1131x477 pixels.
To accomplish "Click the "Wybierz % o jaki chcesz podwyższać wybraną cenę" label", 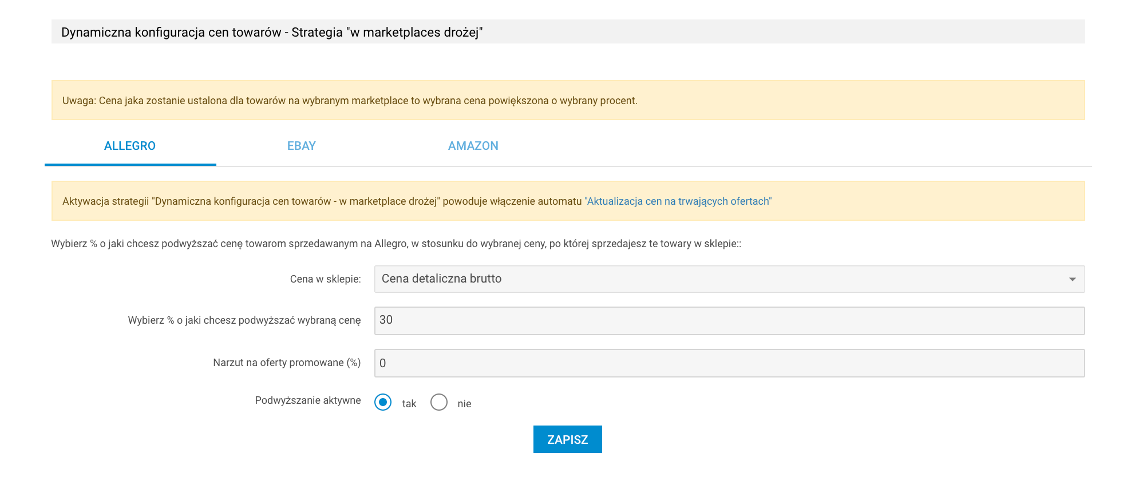I will 244,320.
